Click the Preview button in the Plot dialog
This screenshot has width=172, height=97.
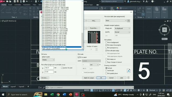tap(45, 78)
